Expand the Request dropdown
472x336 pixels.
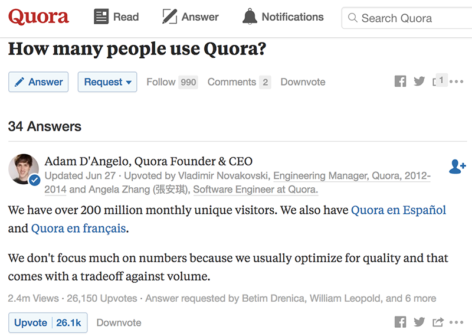pyautogui.click(x=107, y=82)
